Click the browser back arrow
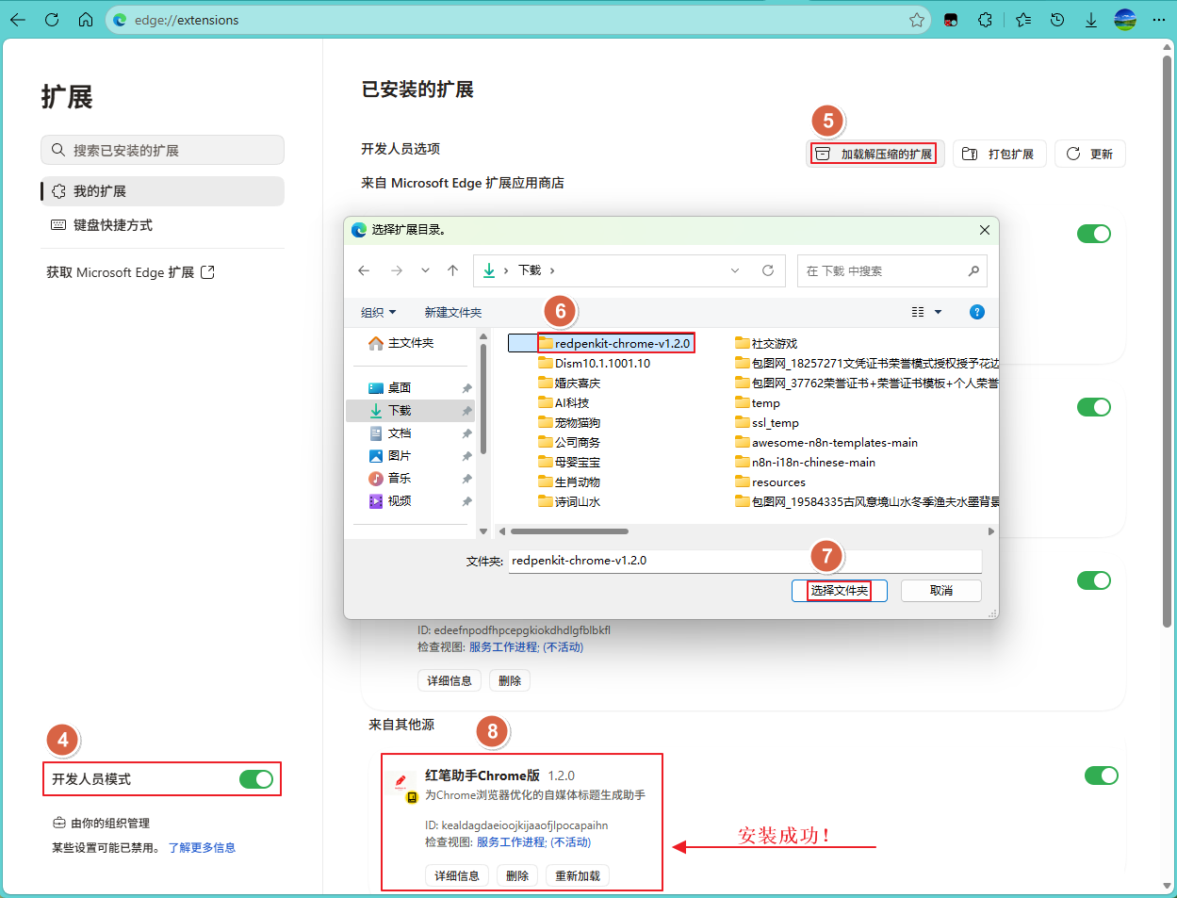This screenshot has width=1177, height=898. click(x=18, y=20)
